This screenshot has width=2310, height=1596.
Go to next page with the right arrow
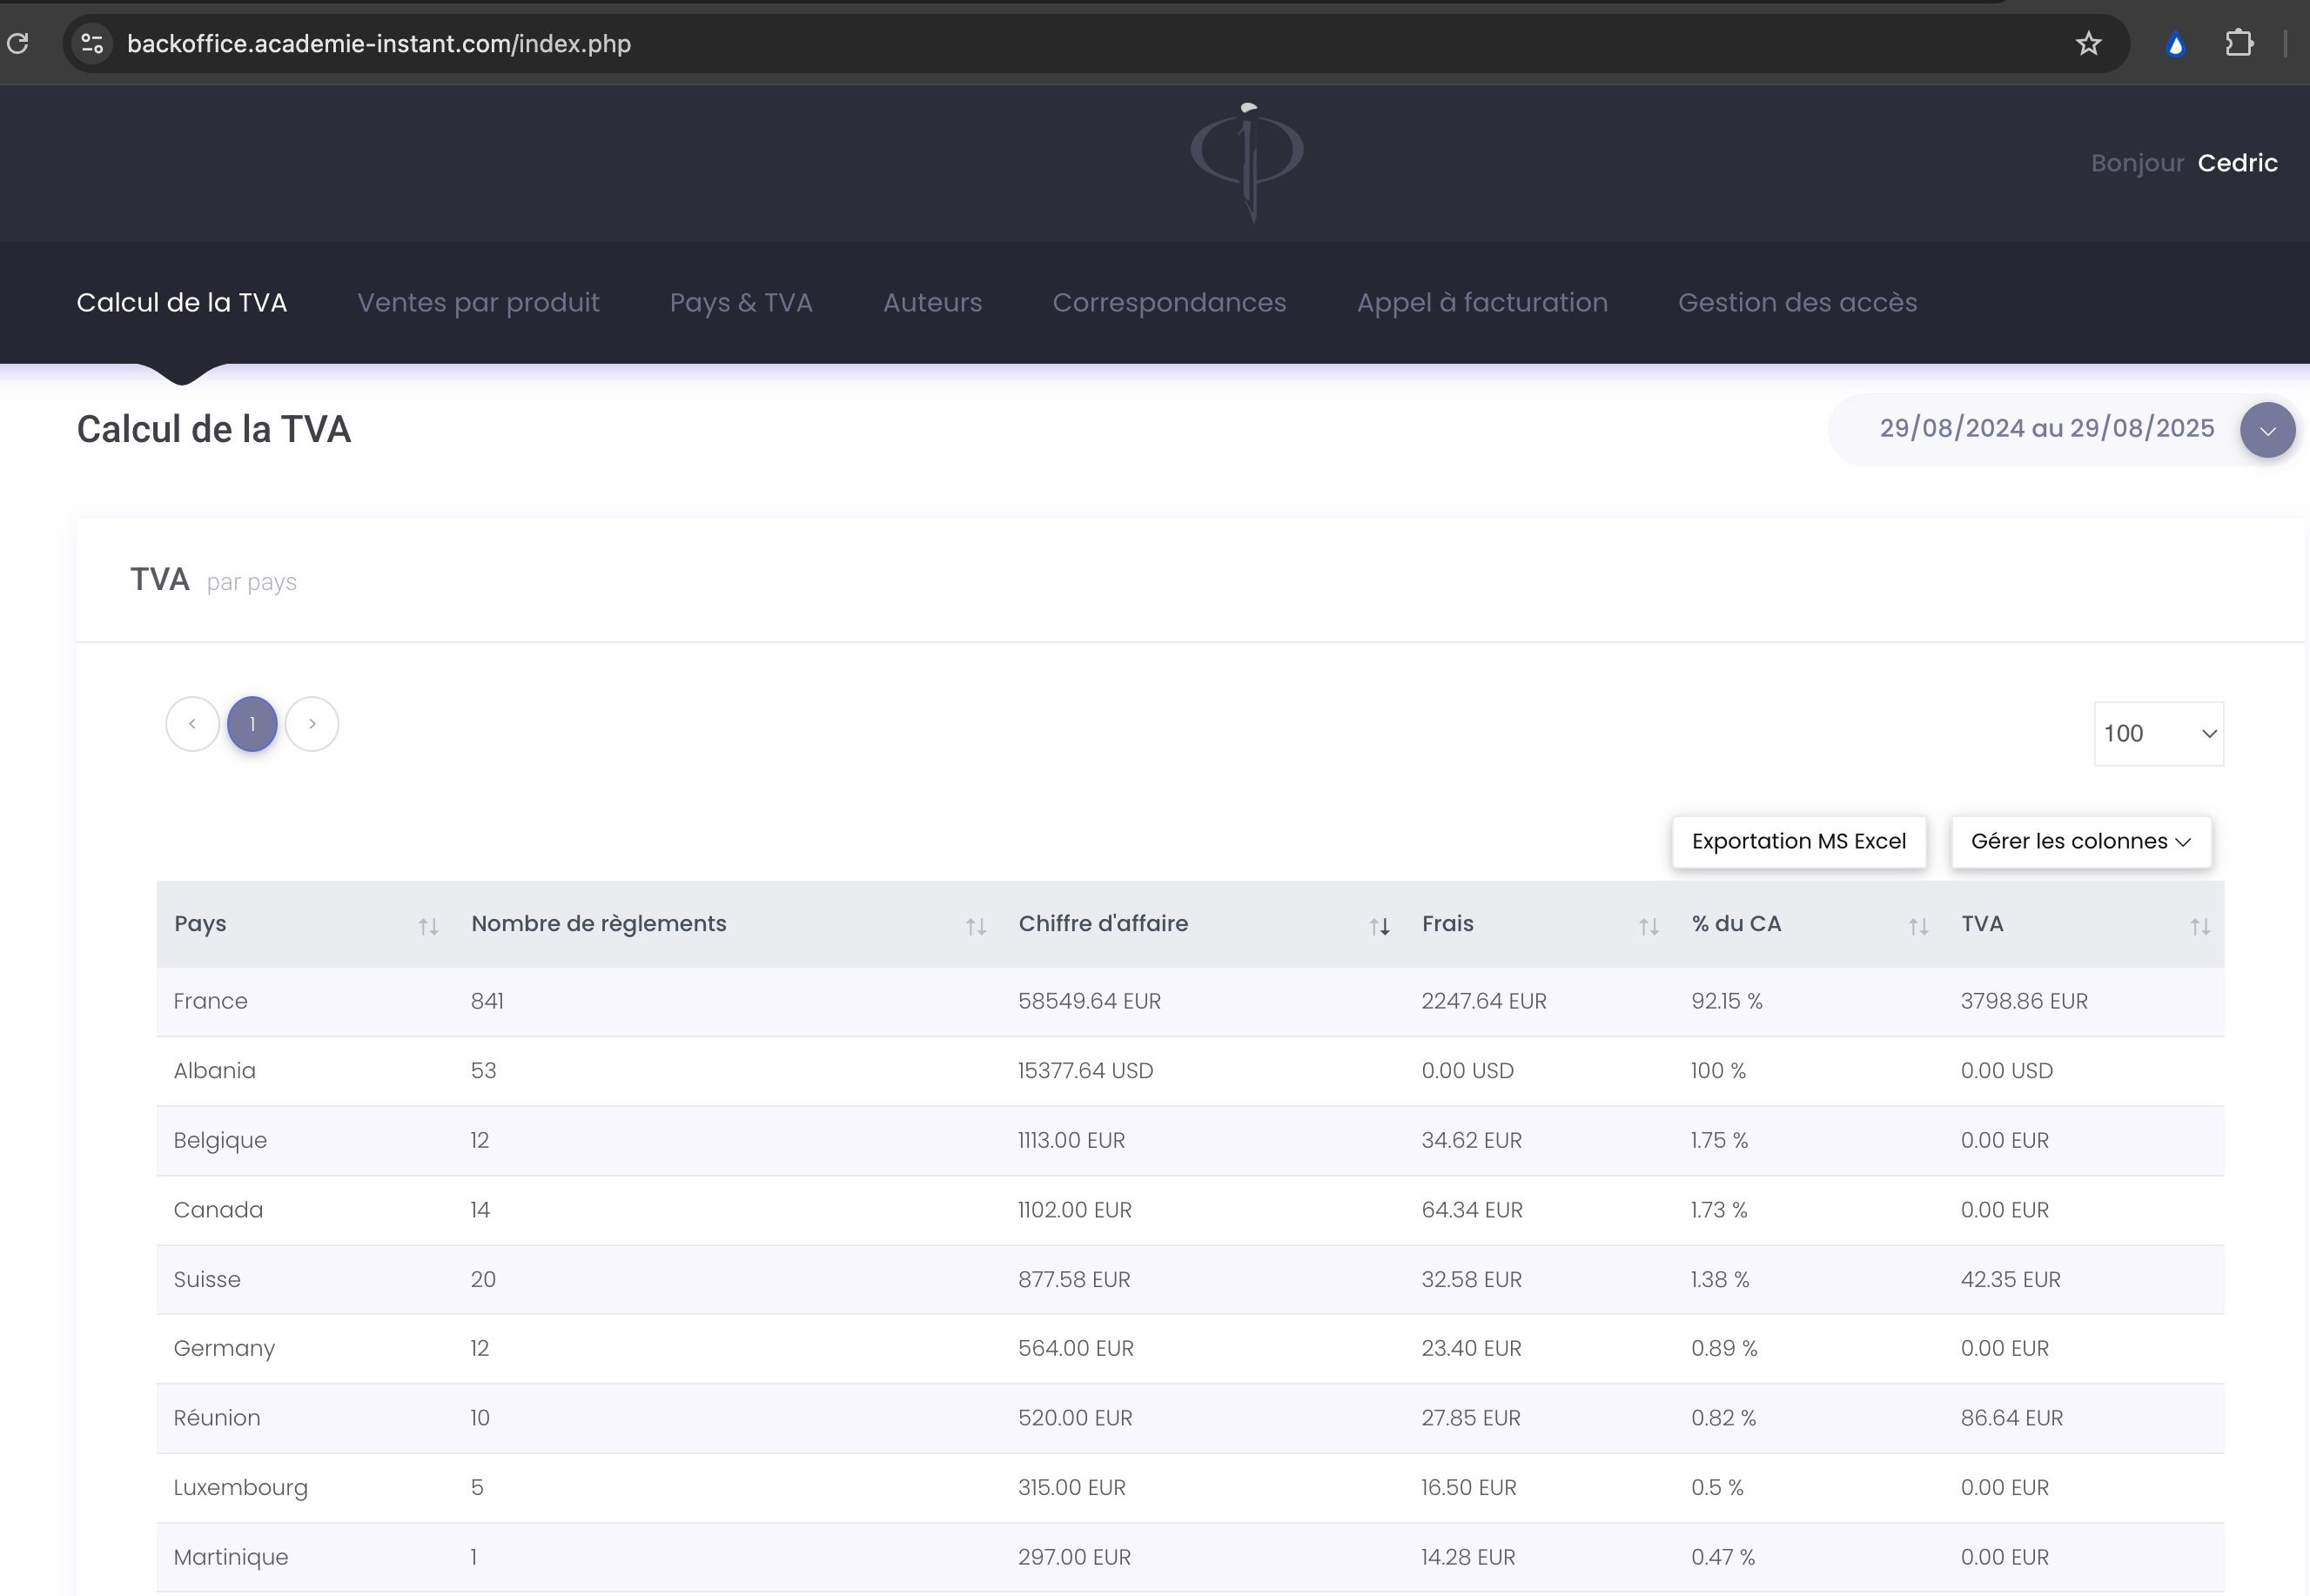pos(312,723)
